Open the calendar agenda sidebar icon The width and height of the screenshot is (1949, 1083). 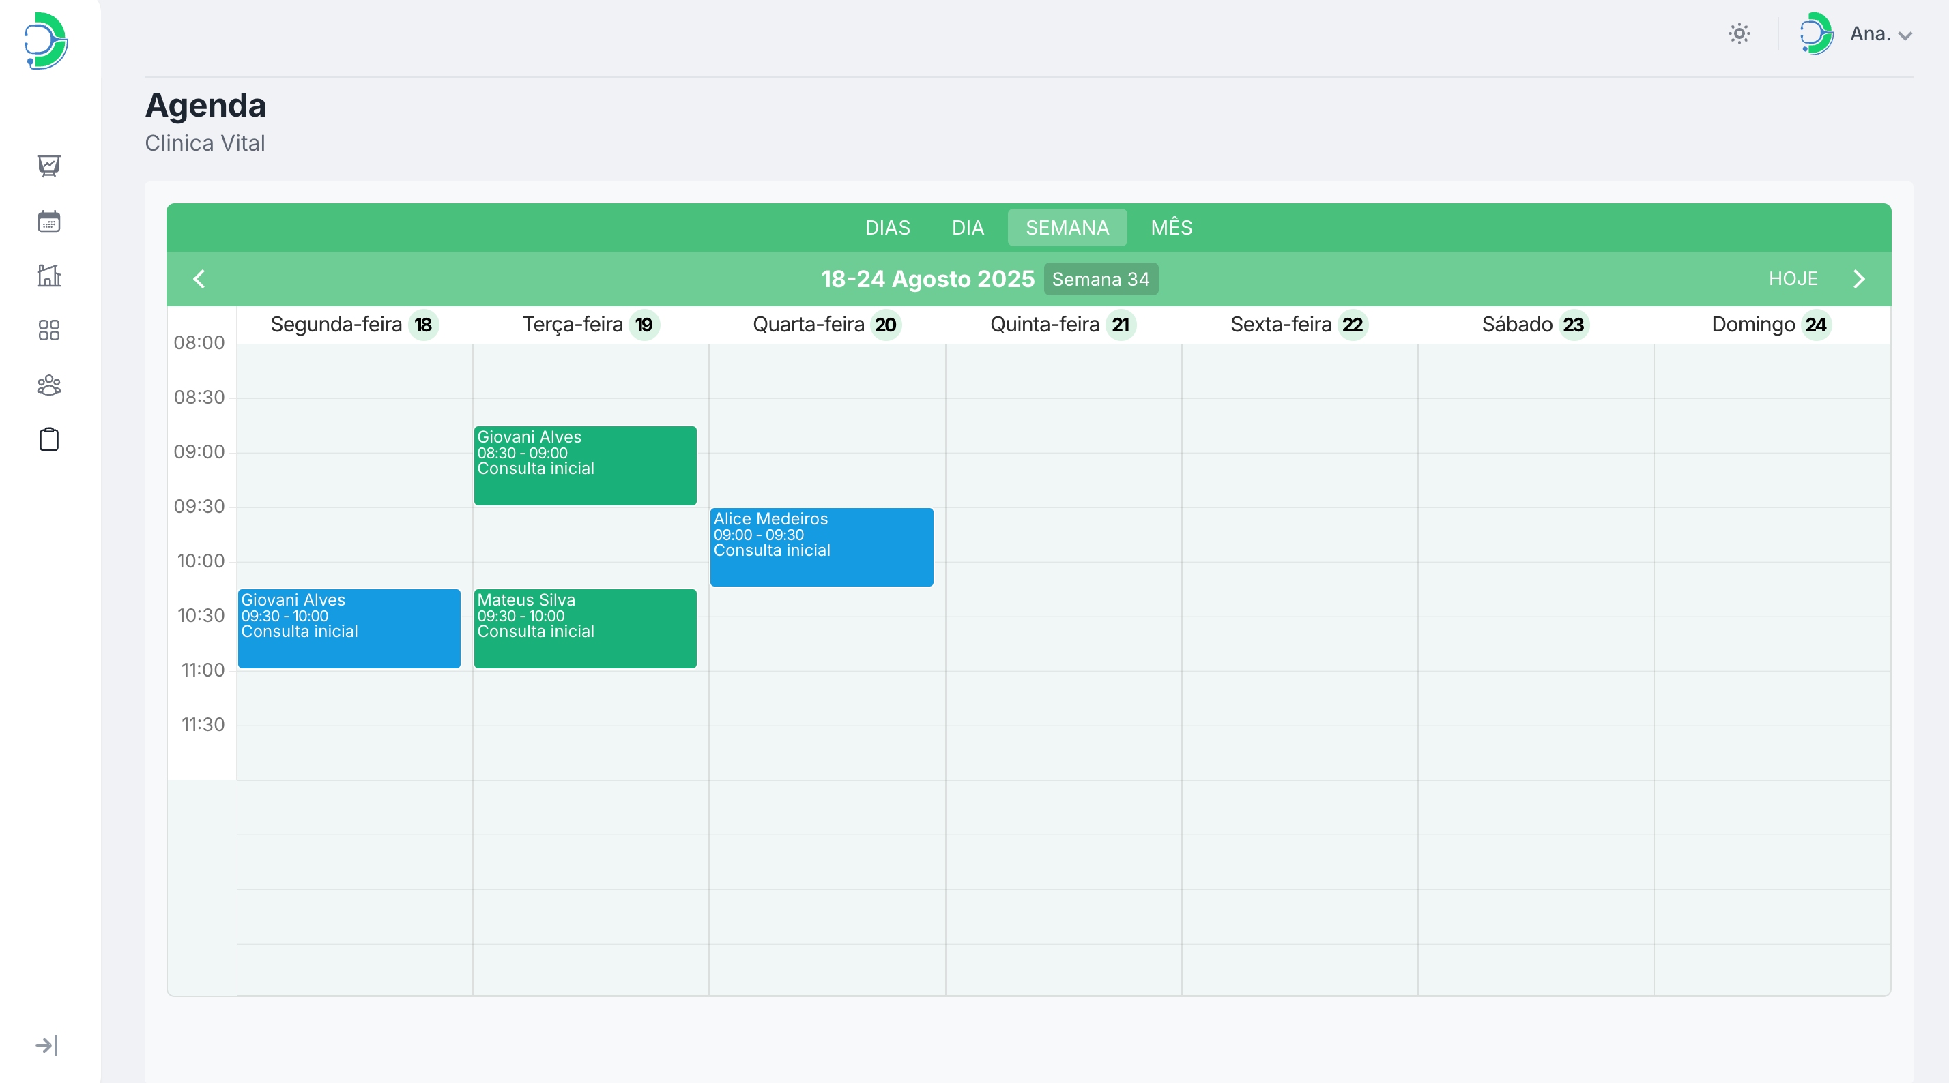(49, 221)
